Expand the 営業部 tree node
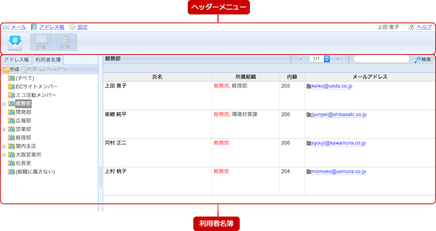Screen dimensions: 436x231 pyautogui.click(x=4, y=130)
